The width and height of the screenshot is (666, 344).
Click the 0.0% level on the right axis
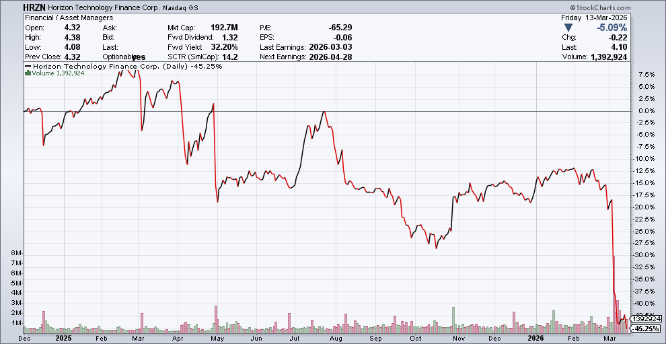click(646, 110)
